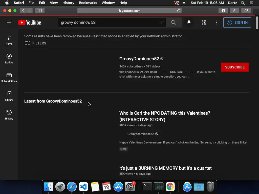This screenshot has height=194, width=259.
Task: Open History in the sidebar
Action: 9,115
